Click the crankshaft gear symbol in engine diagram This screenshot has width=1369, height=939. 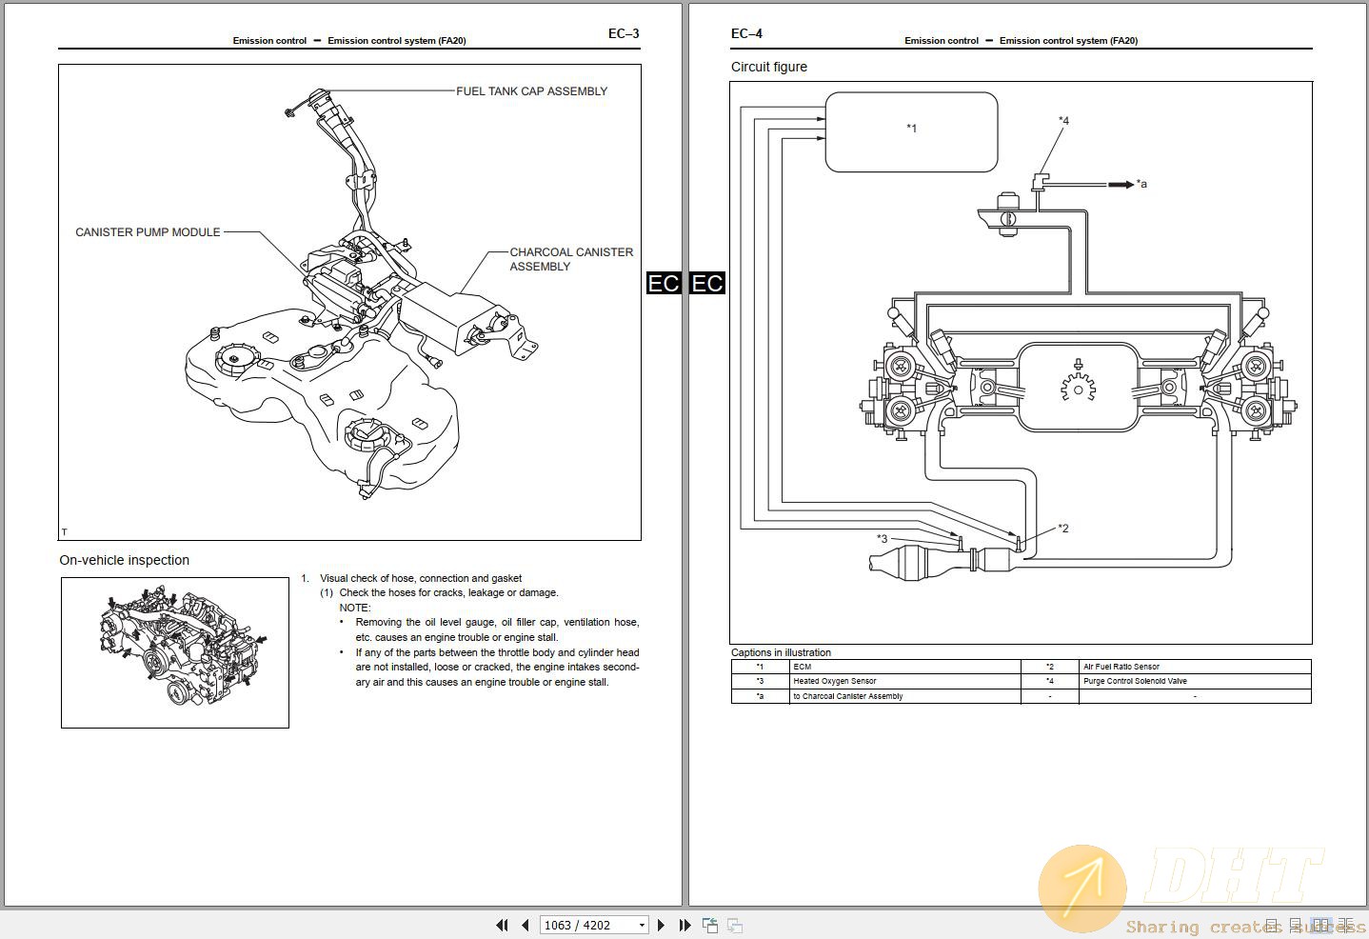click(x=1078, y=386)
